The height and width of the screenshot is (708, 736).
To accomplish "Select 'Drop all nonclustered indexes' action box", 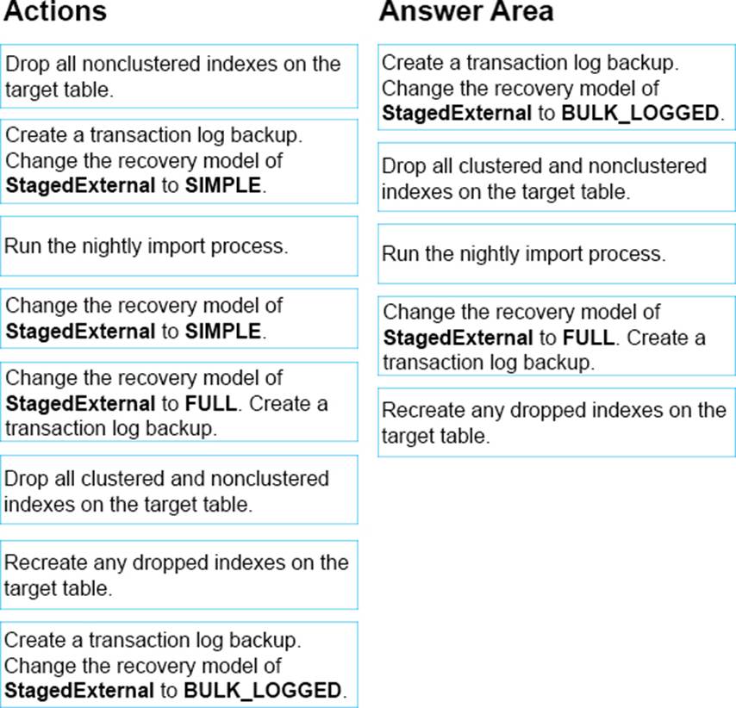I will pyautogui.click(x=178, y=76).
